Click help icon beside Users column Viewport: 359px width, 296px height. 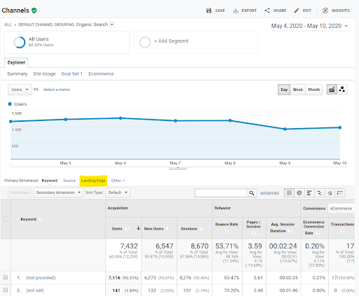pyautogui.click(x=127, y=229)
